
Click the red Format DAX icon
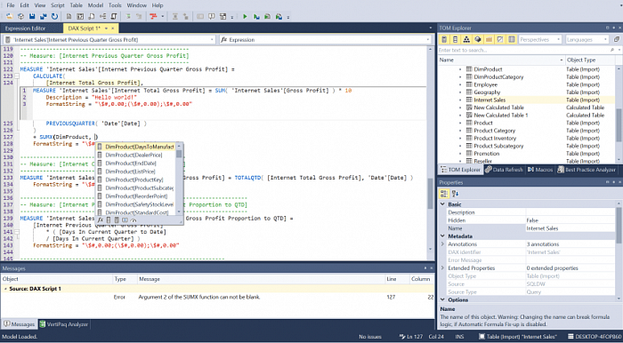[x=153, y=17]
